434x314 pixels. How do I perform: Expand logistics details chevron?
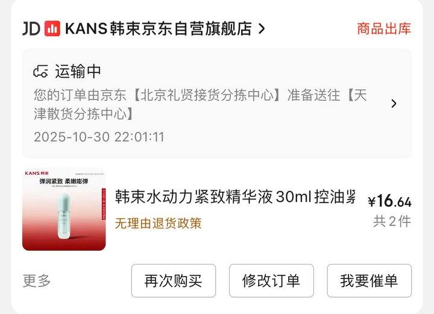(x=394, y=104)
